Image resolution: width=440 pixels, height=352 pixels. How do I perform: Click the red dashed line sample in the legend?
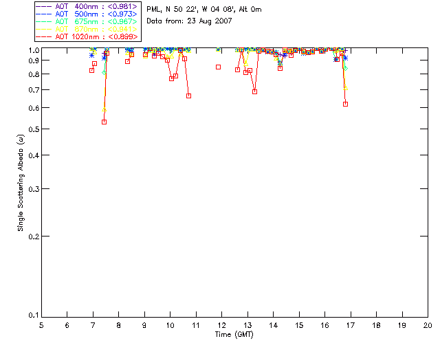click(44, 36)
